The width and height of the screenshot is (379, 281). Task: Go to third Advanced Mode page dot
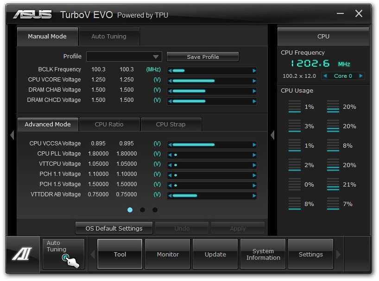(x=155, y=210)
